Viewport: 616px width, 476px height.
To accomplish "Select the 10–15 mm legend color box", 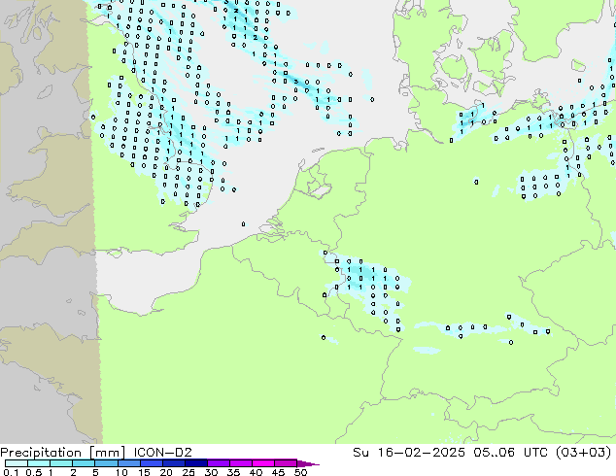I will click(128, 463).
